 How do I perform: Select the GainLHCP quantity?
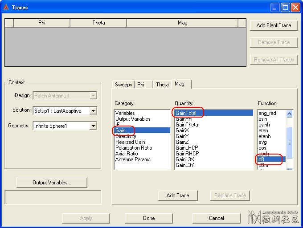(x=214, y=148)
